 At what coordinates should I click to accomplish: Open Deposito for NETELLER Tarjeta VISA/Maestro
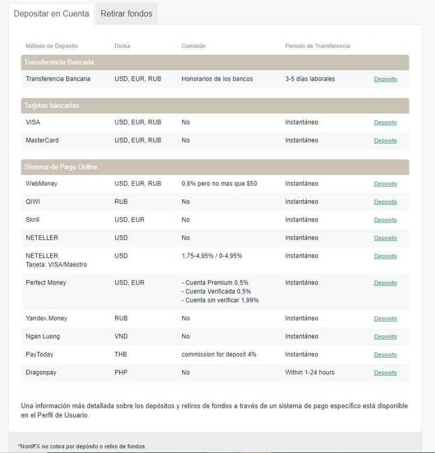(386, 256)
